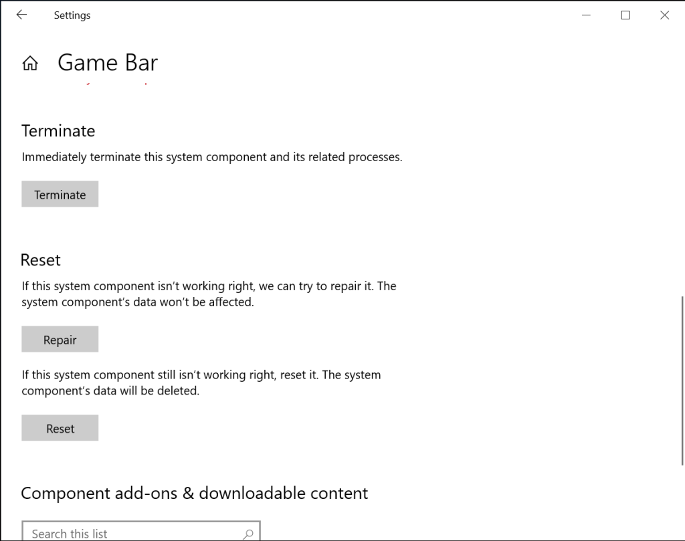Open Settings home via house icon

pyautogui.click(x=30, y=64)
